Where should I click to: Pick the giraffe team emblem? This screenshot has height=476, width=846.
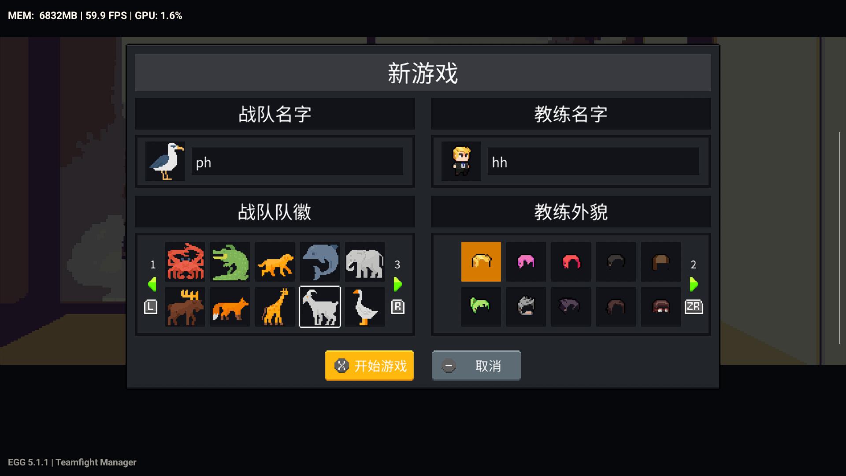(275, 307)
